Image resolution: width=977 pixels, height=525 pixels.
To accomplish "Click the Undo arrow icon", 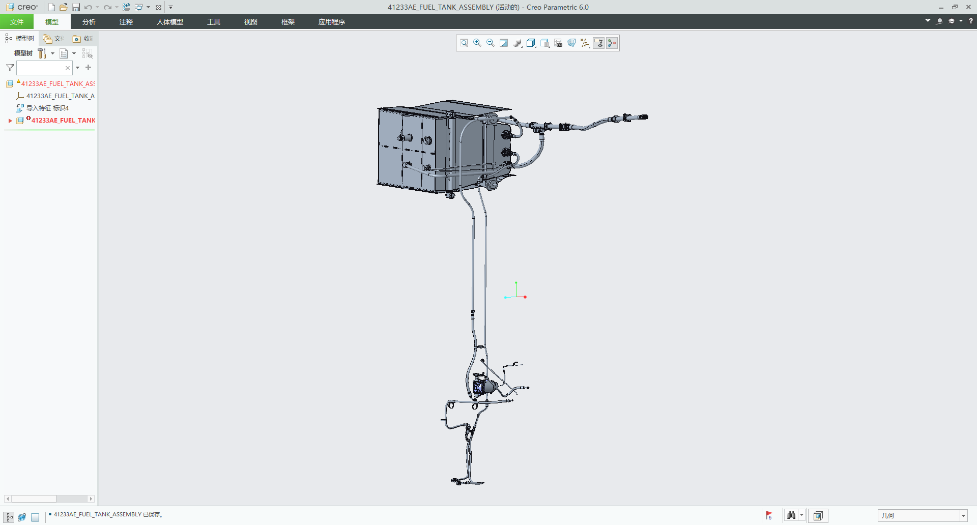I will pos(89,7).
